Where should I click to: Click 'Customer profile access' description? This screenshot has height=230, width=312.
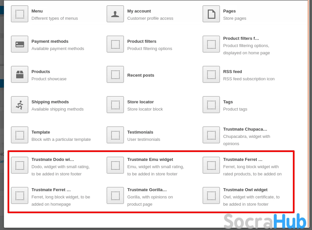150,18
